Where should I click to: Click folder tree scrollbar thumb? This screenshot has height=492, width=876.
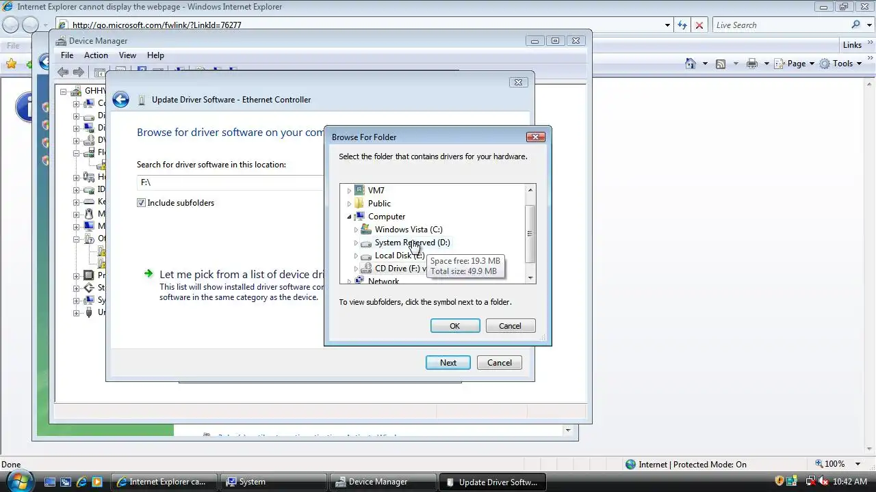click(x=530, y=234)
